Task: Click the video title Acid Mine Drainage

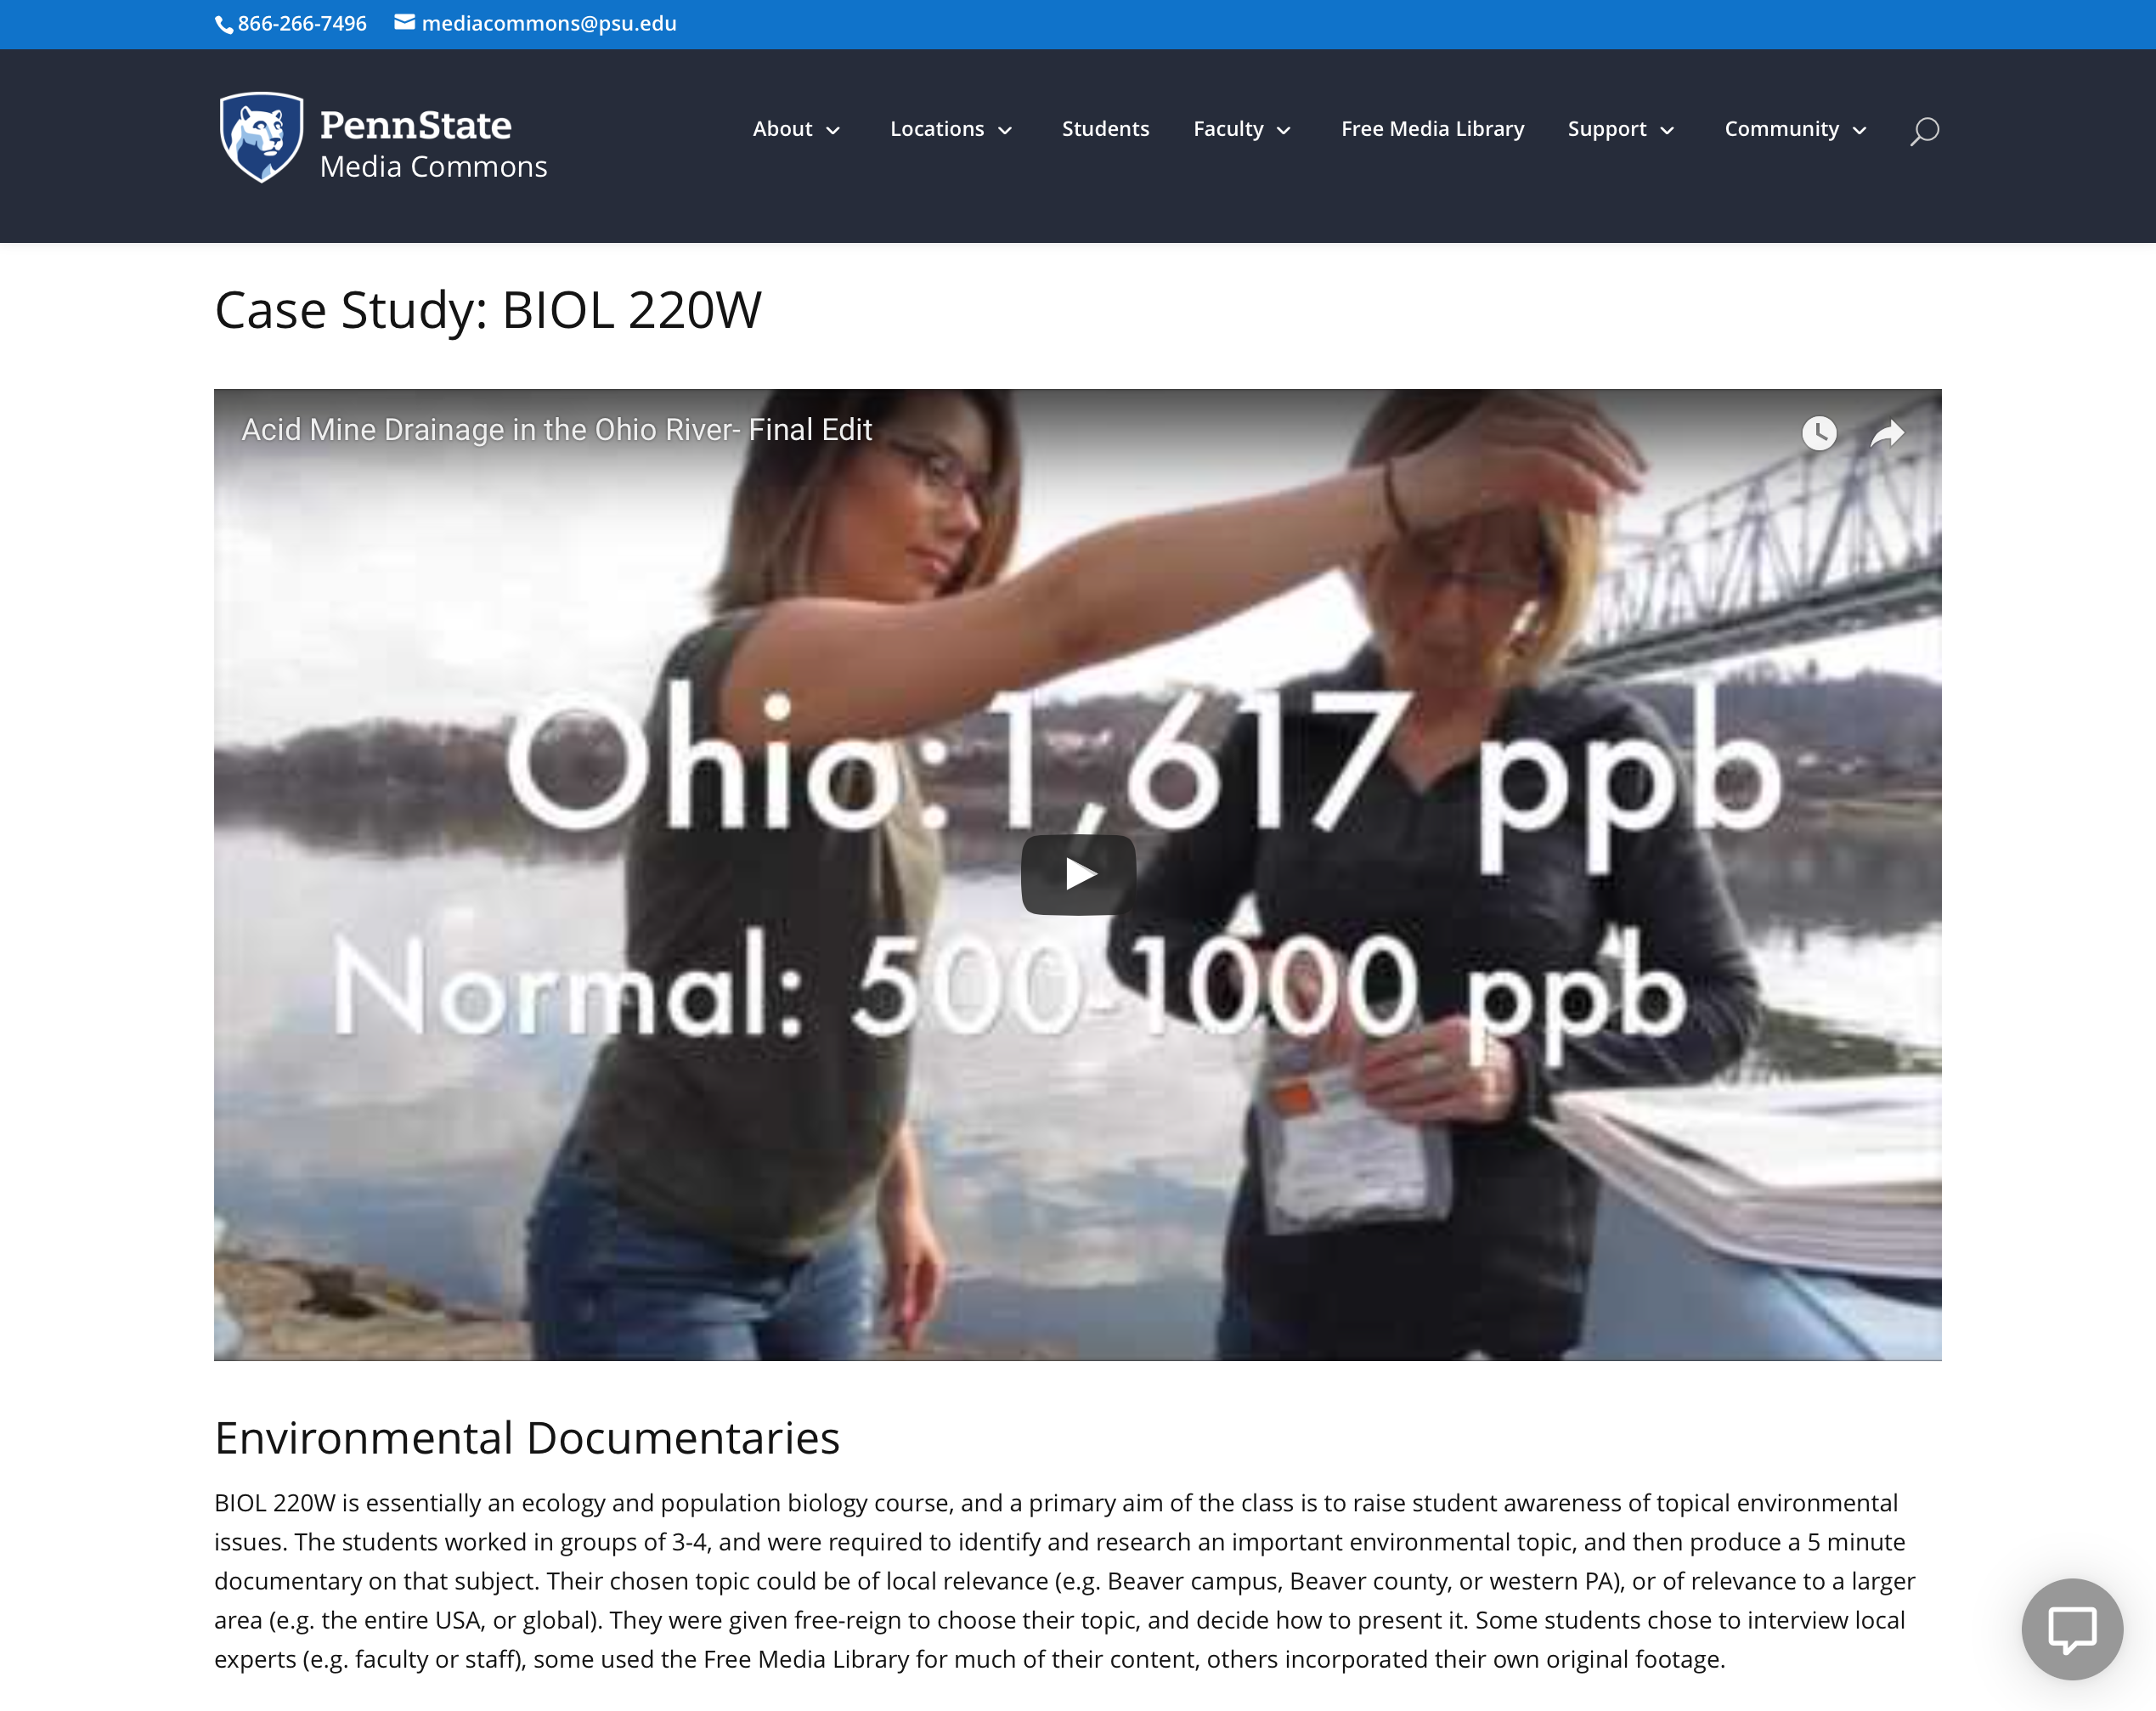Action: [x=557, y=430]
